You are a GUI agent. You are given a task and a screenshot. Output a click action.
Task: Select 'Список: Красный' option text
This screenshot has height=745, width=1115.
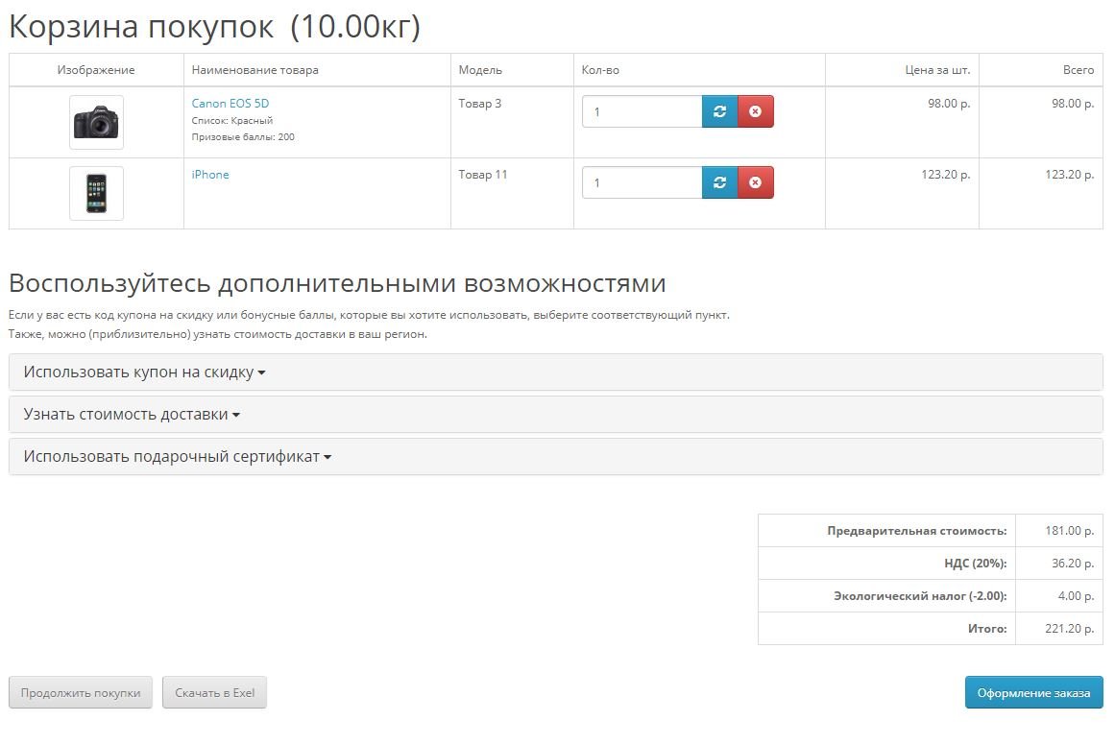point(232,120)
